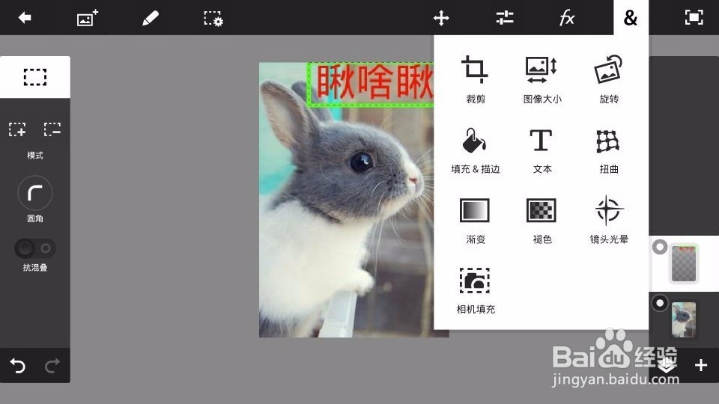Toggle the fullscreen view icon
The width and height of the screenshot is (719, 404).
694,18
